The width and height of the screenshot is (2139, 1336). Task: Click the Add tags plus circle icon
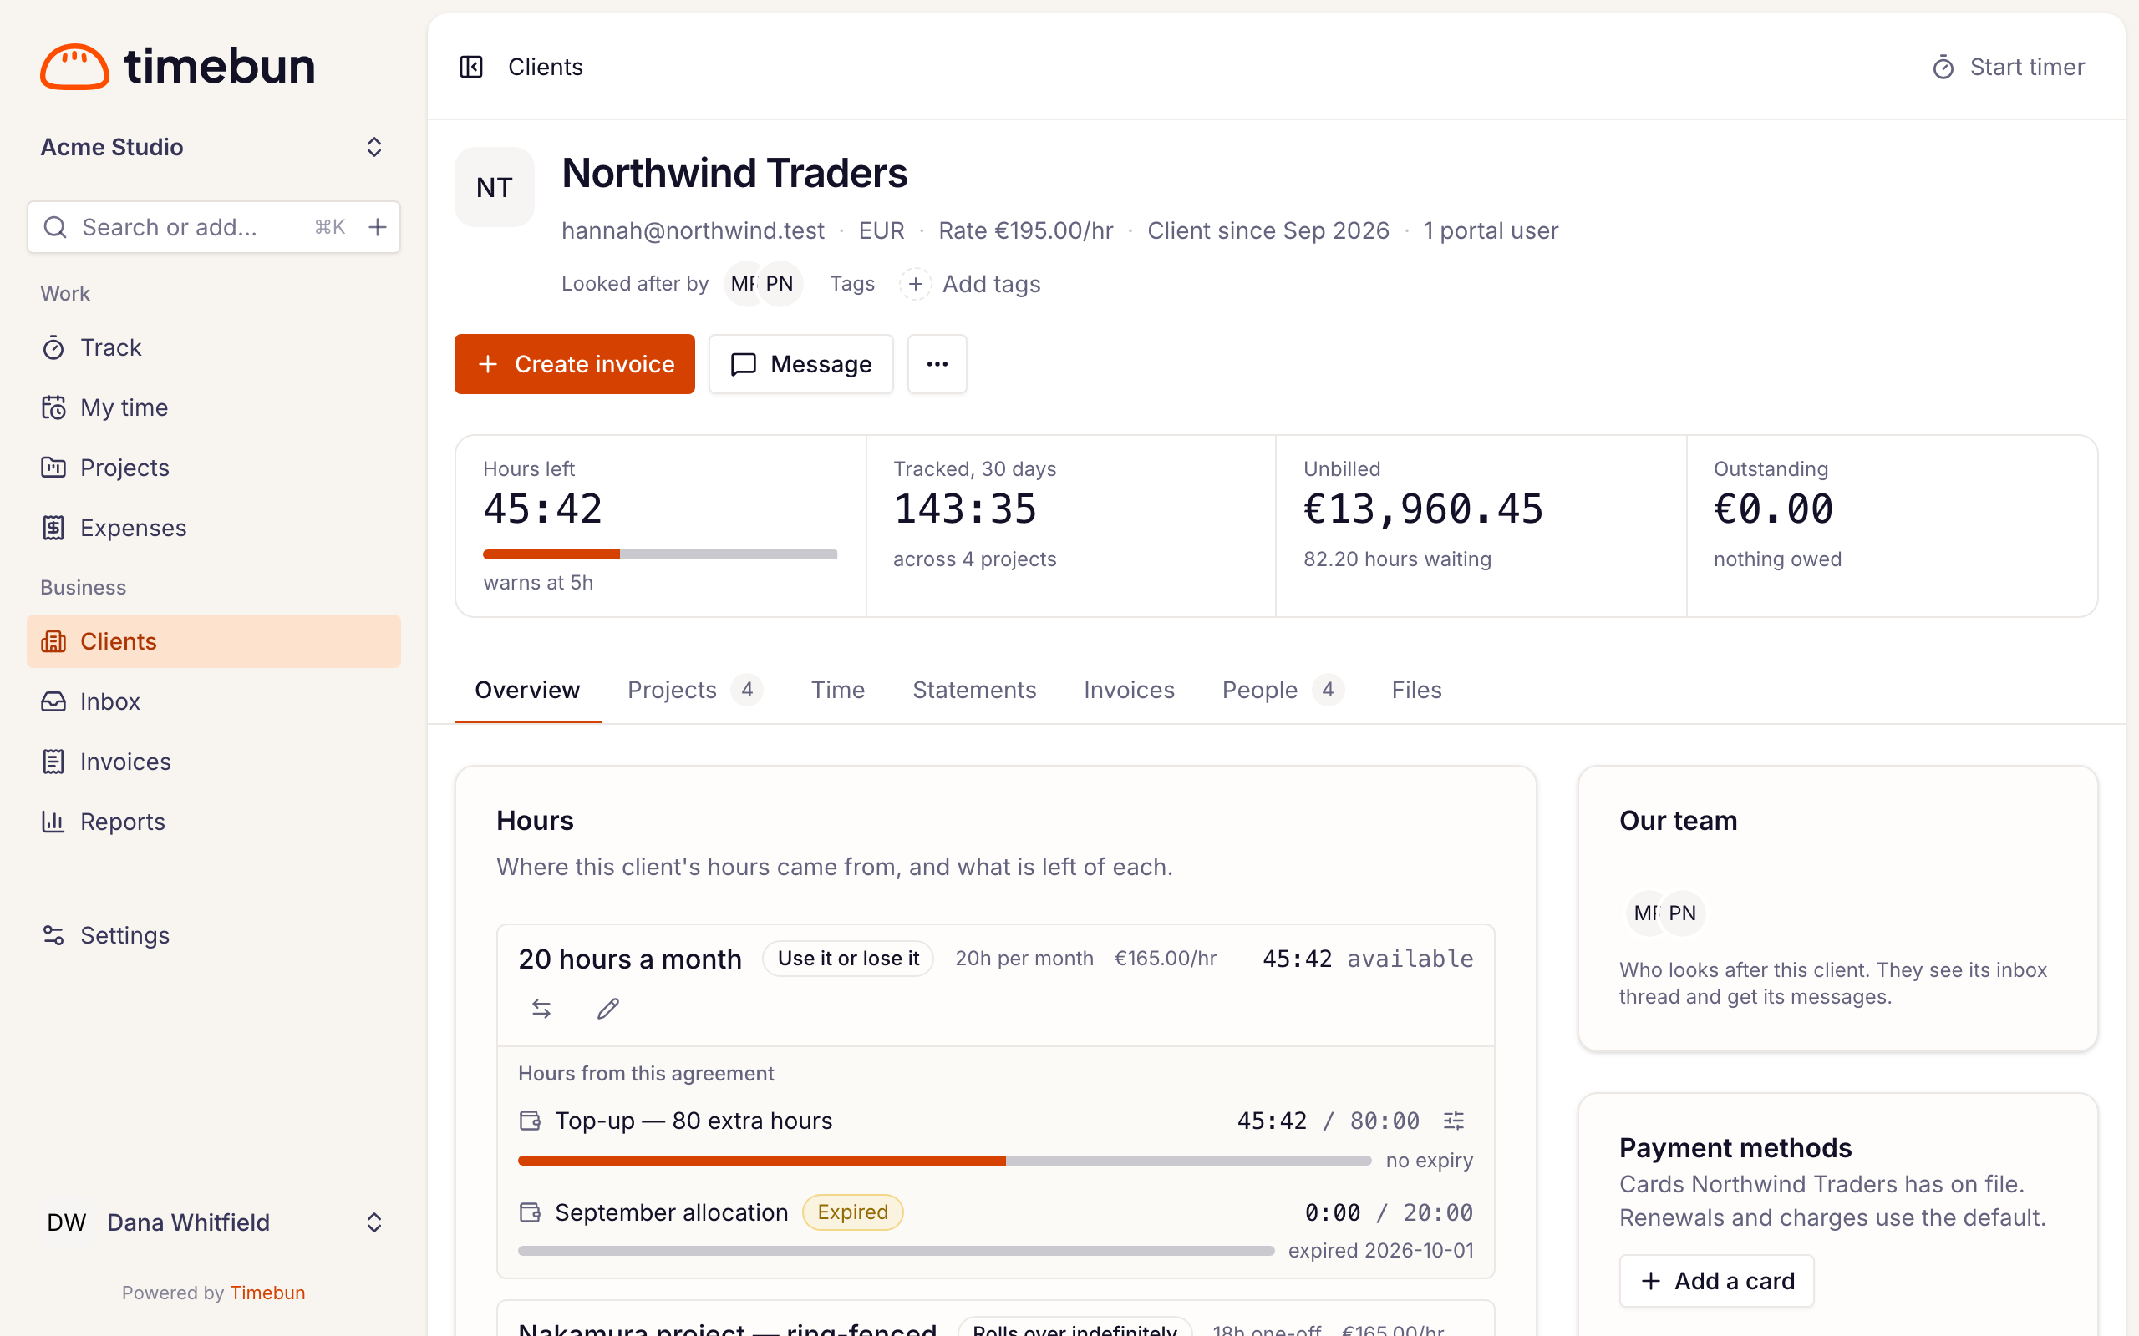(x=916, y=284)
